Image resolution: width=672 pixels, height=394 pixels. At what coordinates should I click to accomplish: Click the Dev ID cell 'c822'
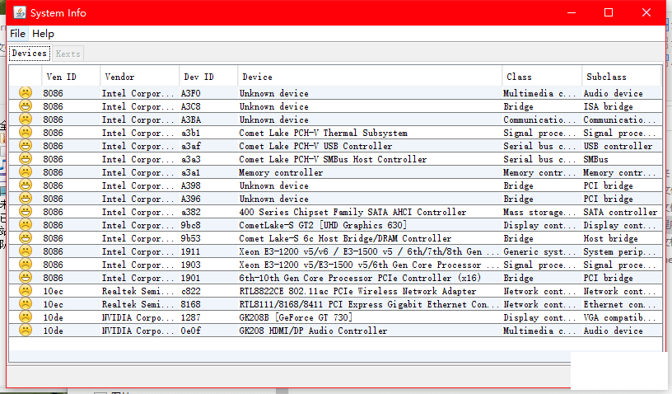190,291
